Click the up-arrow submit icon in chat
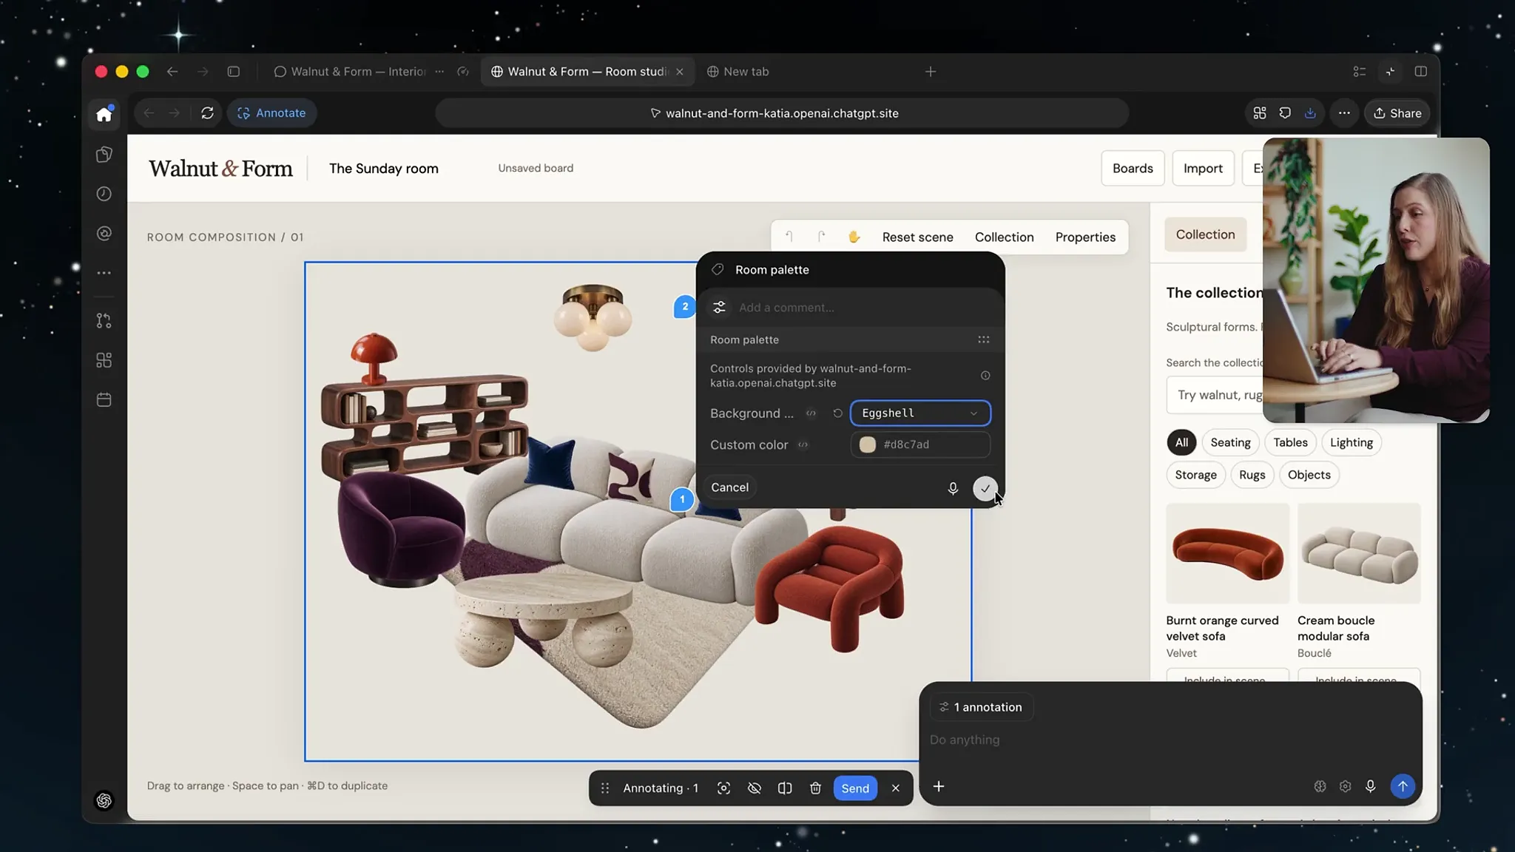The height and width of the screenshot is (852, 1515). pos(1402,786)
